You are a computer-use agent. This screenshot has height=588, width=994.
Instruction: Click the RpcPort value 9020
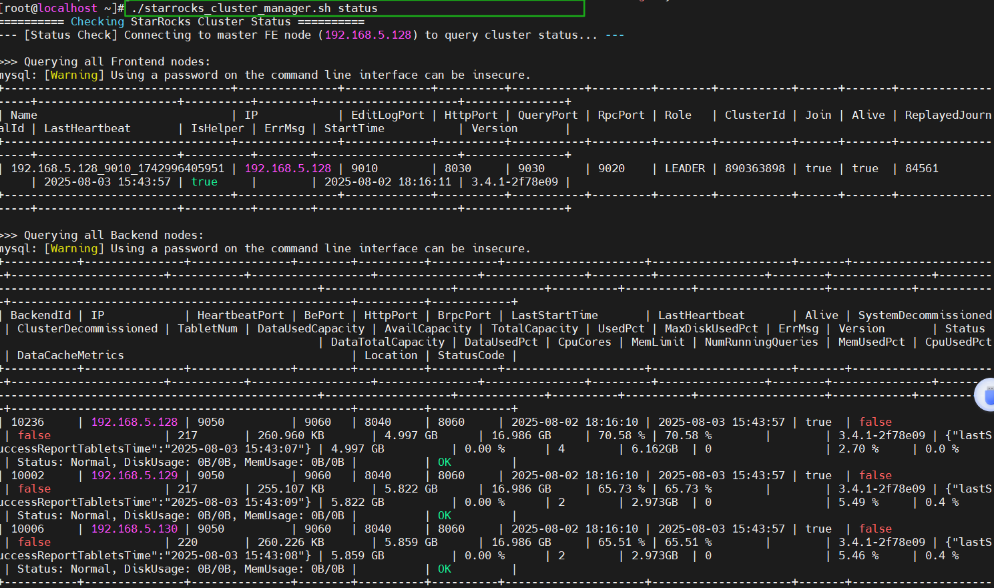tap(611, 168)
